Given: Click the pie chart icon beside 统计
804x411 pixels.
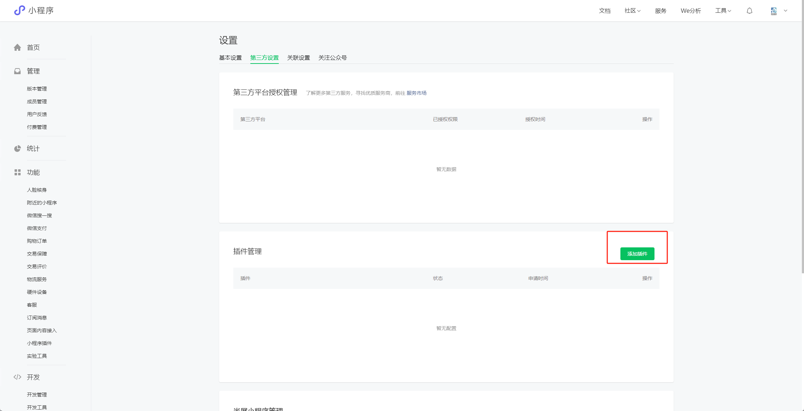Looking at the screenshot, I should pyautogui.click(x=17, y=149).
